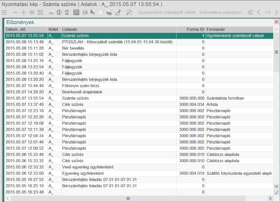Click the edit note pencil icon
280x202 pixels.
point(118,13)
